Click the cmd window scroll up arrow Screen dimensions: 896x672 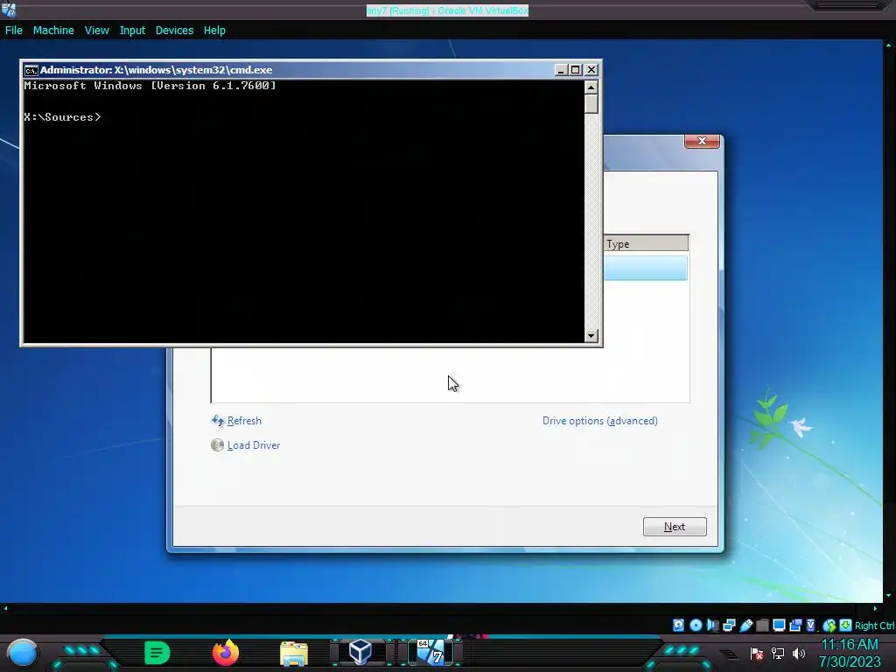591,87
